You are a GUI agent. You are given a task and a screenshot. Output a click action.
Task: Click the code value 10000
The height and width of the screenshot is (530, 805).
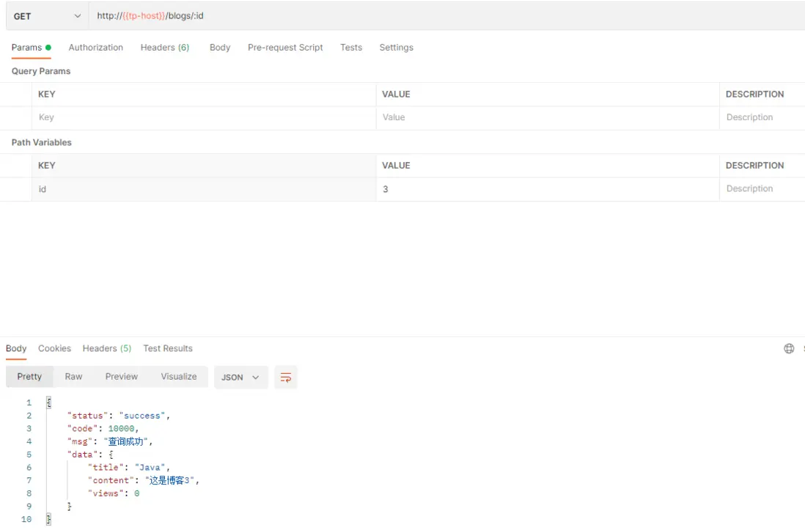point(121,428)
